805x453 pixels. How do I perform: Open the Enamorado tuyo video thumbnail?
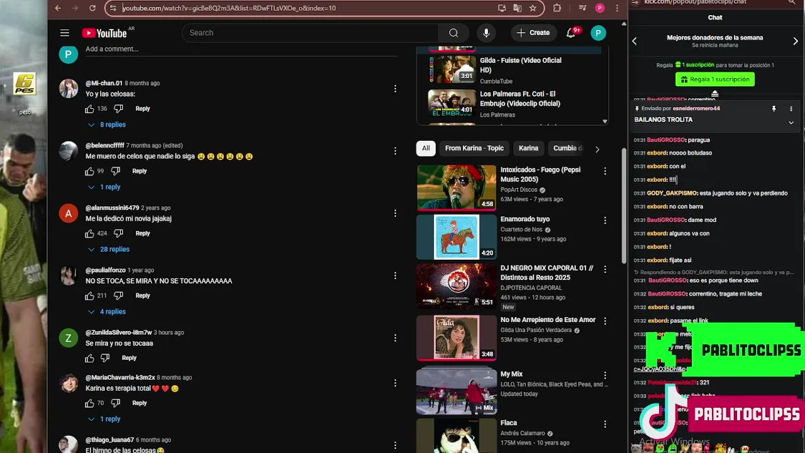point(456,237)
